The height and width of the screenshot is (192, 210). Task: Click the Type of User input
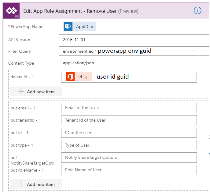(x=129, y=145)
